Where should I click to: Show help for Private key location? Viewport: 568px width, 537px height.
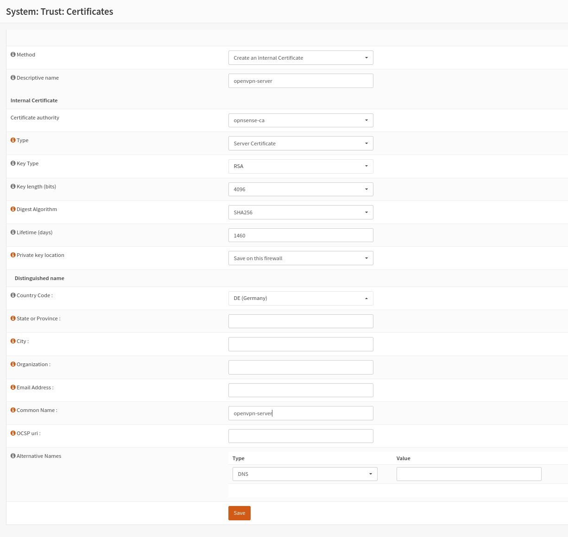click(x=13, y=255)
